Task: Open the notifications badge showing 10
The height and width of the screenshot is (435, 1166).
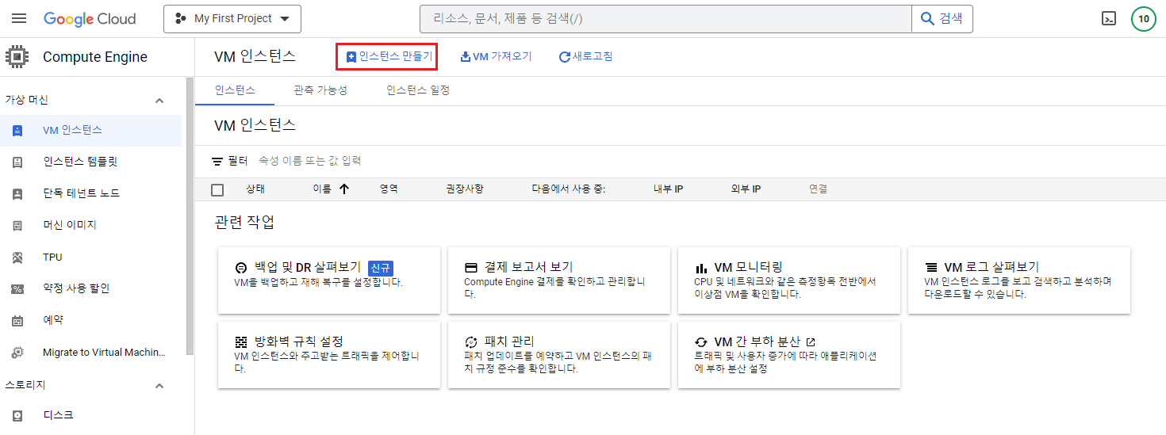Action: 1143,19
